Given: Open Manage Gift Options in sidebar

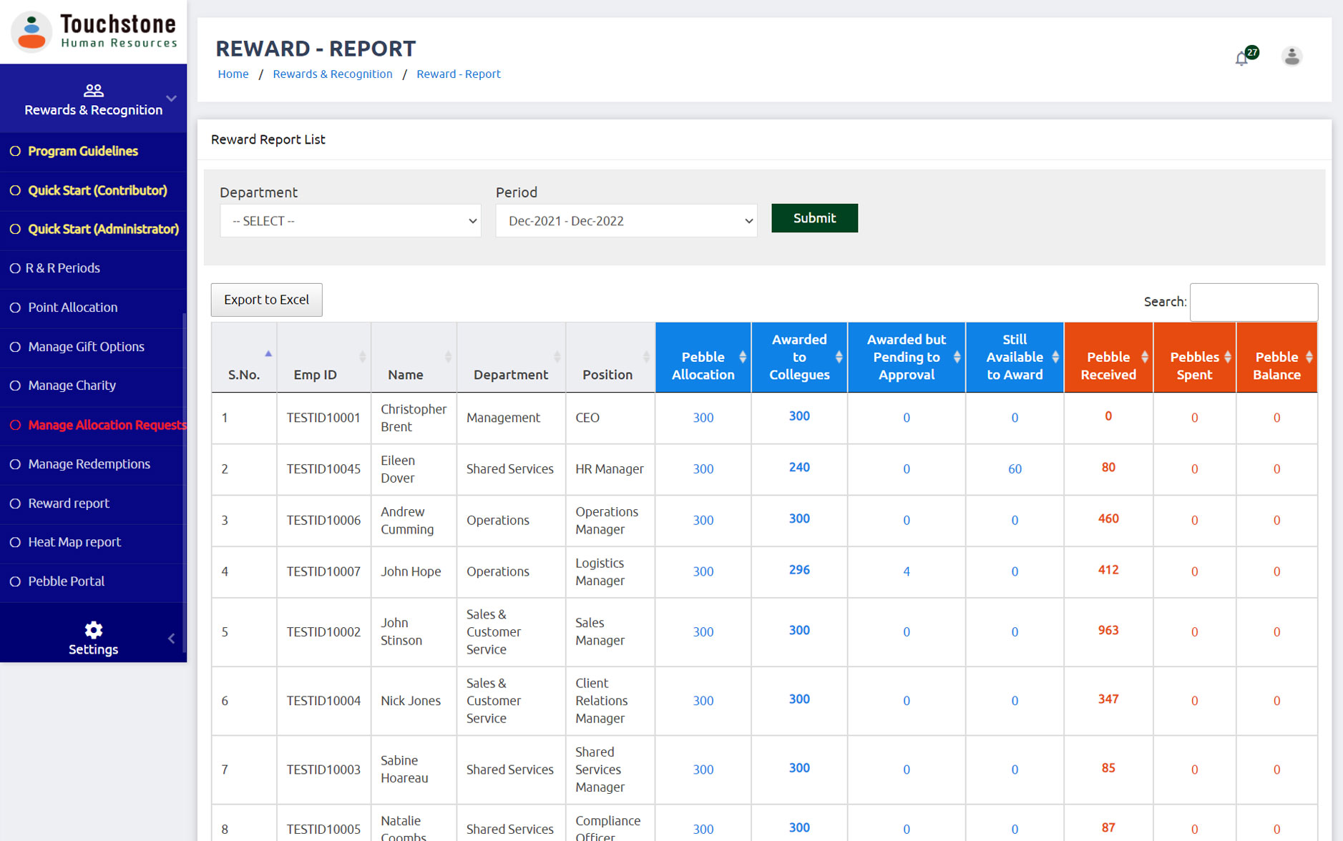Looking at the screenshot, I should tap(86, 347).
